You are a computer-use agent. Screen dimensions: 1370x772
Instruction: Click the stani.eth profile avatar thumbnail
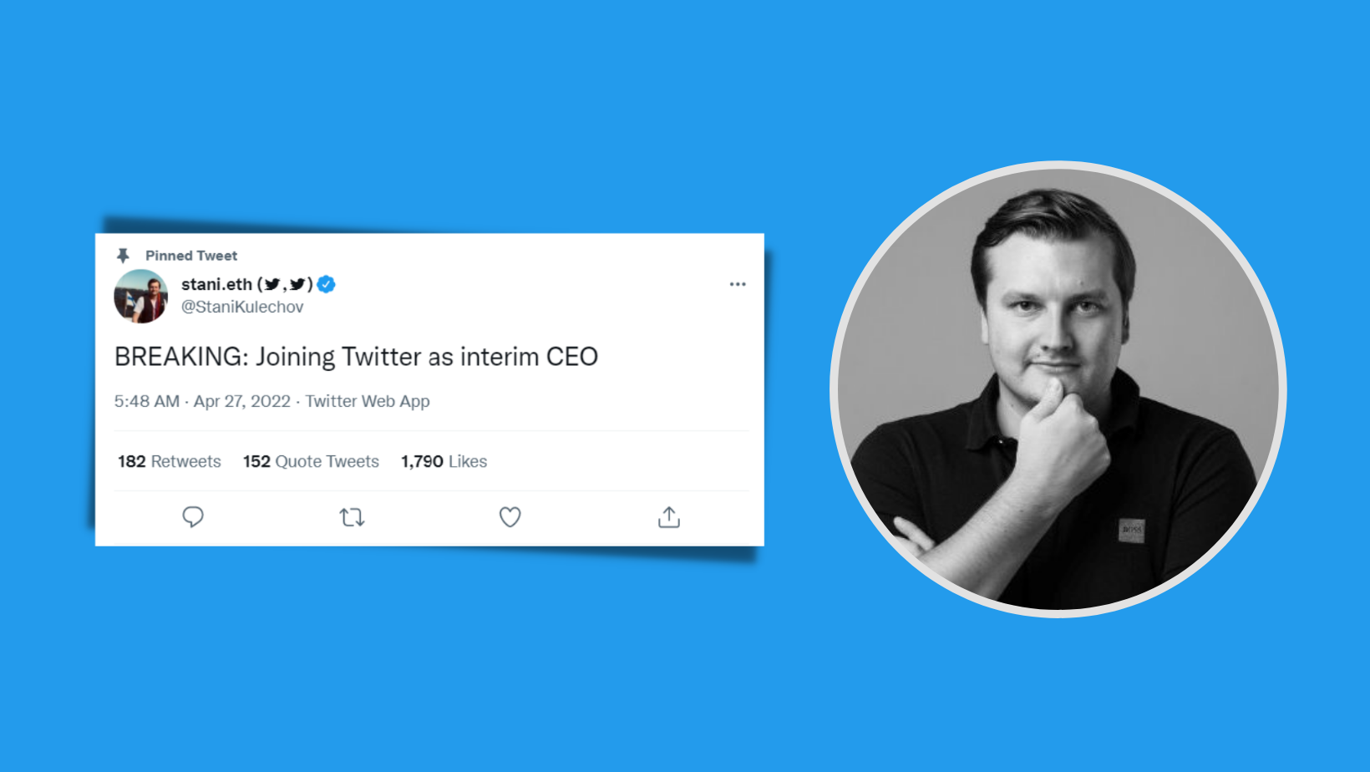click(x=140, y=297)
